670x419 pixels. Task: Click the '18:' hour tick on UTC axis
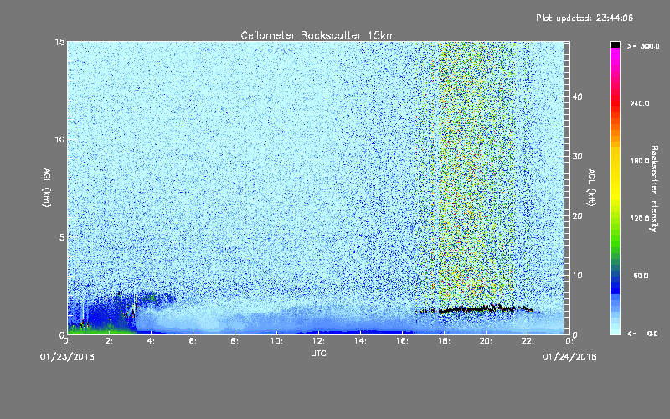(444, 341)
